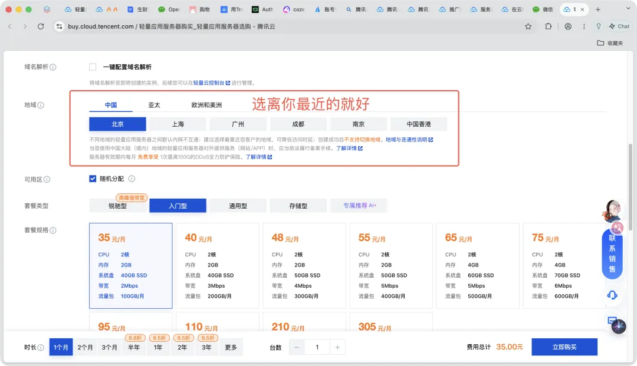The height and width of the screenshot is (366, 637).
Task: Click the browser forward arrow
Action: 25,27
